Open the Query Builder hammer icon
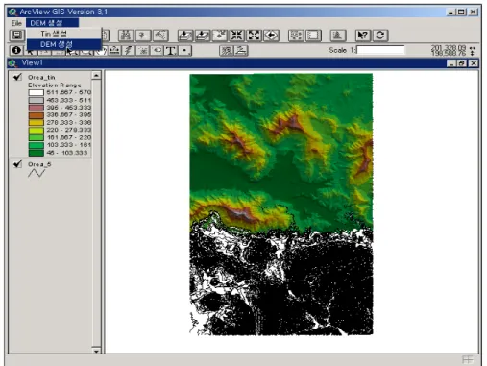The width and height of the screenshot is (487, 366). 160,36
